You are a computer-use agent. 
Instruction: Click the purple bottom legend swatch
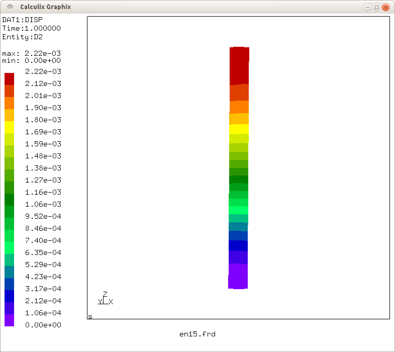(10, 320)
